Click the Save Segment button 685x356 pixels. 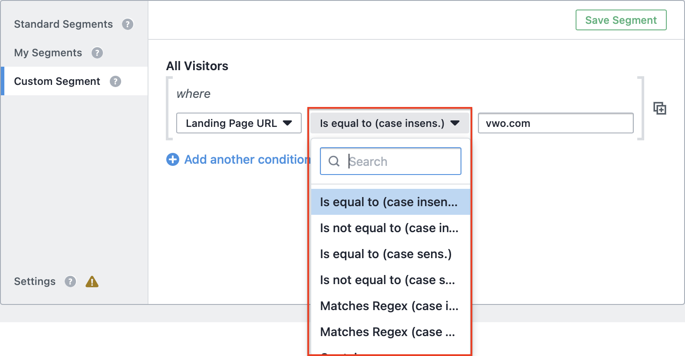pos(621,20)
